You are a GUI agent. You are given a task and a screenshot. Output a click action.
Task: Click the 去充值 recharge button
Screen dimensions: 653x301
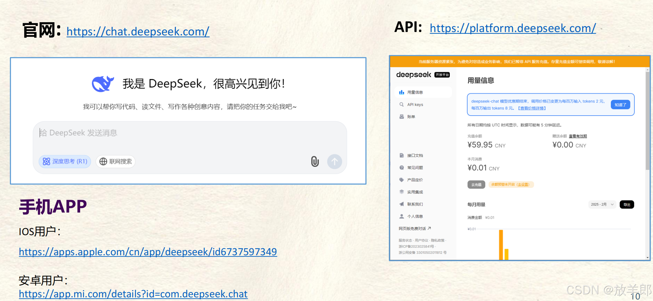476,185
